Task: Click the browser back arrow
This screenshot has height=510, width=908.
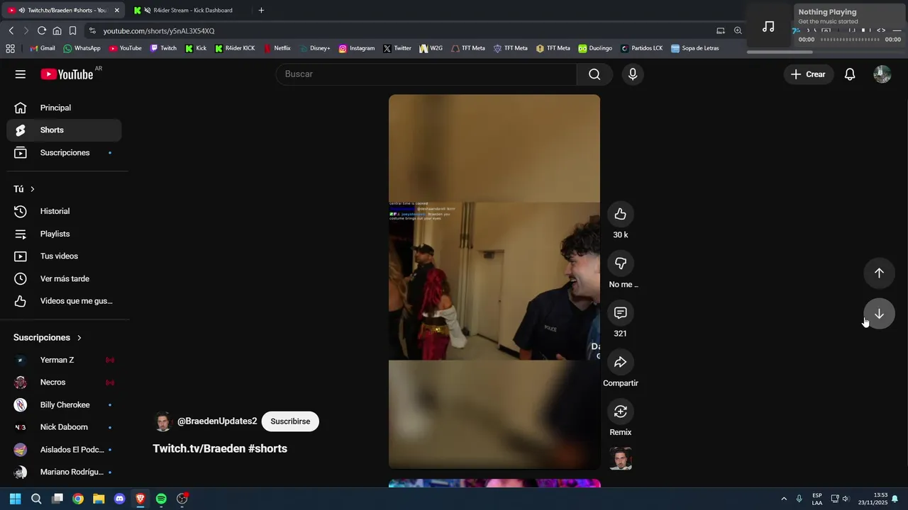Action: coord(11,30)
